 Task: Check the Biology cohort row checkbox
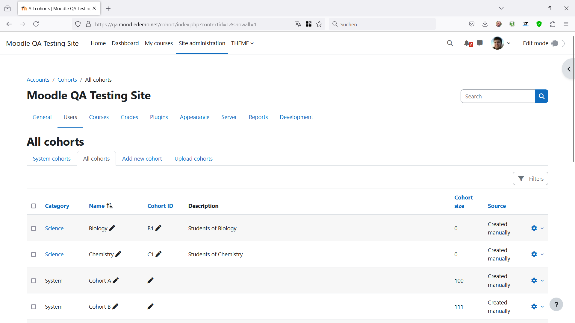(x=34, y=228)
